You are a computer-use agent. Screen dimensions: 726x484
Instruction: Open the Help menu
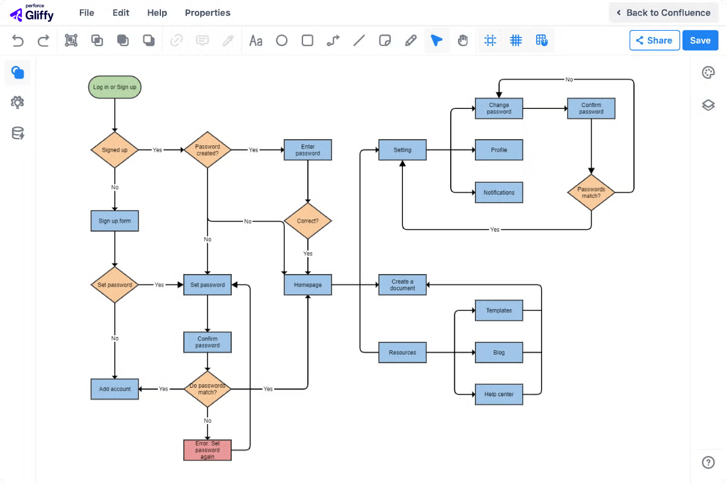point(157,13)
